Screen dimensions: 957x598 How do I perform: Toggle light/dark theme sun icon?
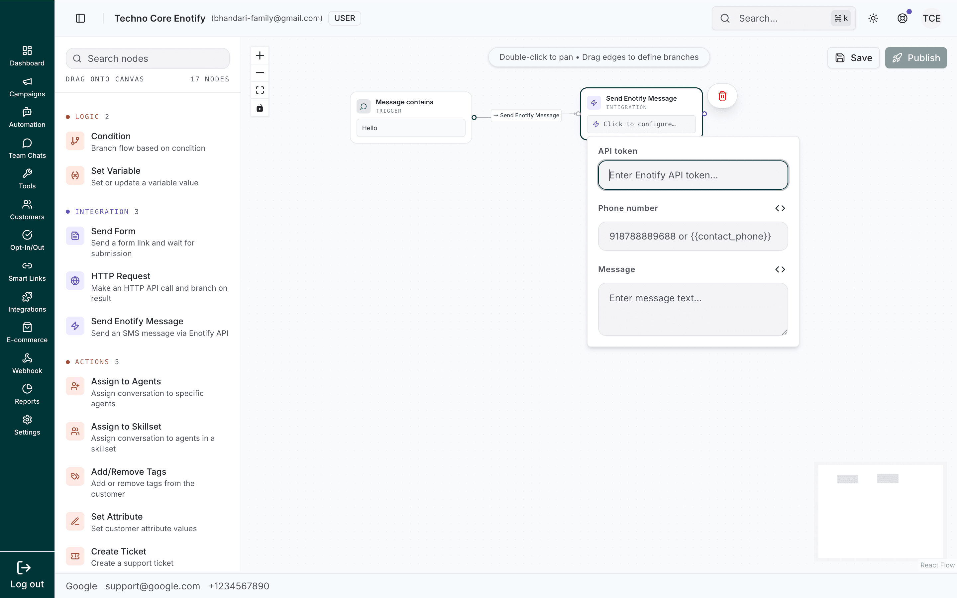[873, 18]
